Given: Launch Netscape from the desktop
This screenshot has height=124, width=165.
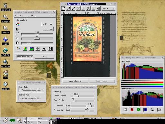Looking at the screenshot, I should [x=5, y=63].
